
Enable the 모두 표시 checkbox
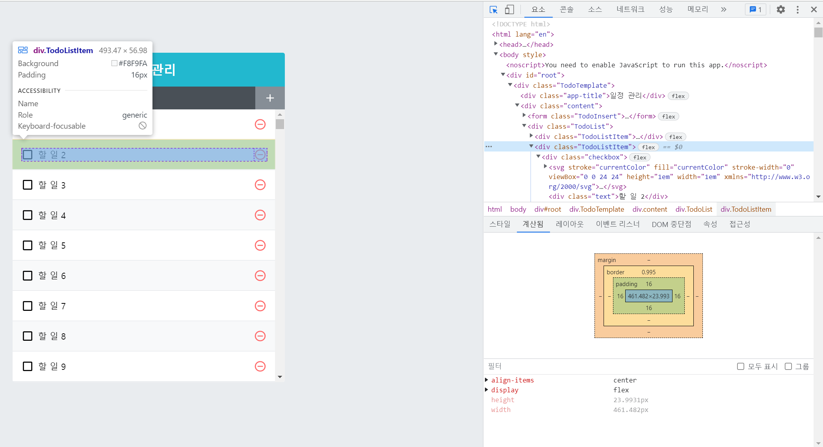coord(741,366)
